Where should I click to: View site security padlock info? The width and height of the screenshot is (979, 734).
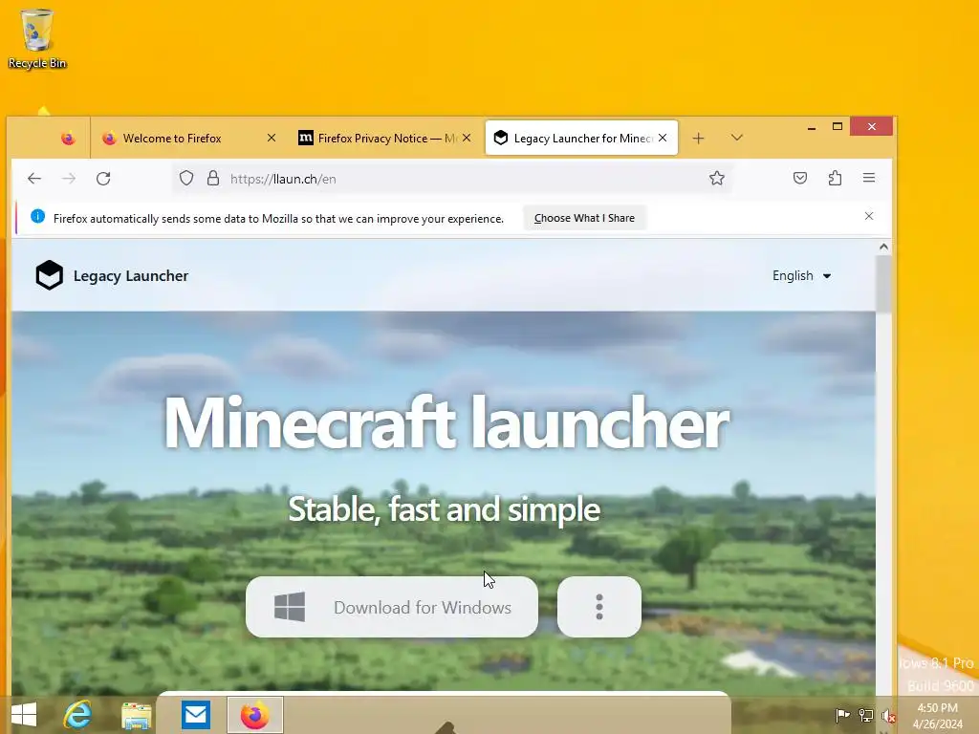coord(213,179)
